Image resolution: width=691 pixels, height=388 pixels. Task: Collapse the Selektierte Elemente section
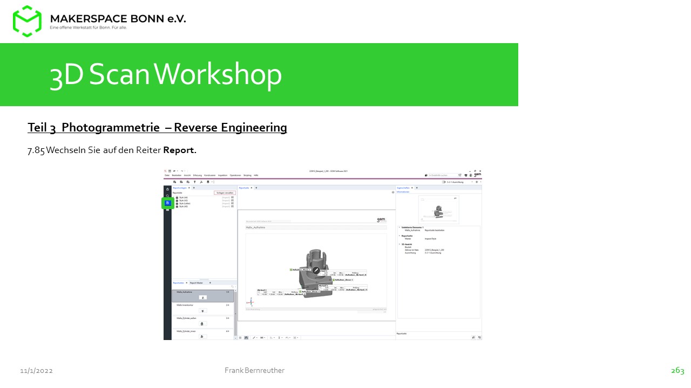[399, 227]
